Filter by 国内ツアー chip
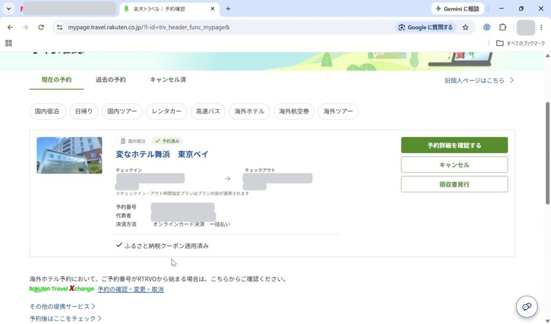This screenshot has height=324, width=551. (122, 111)
